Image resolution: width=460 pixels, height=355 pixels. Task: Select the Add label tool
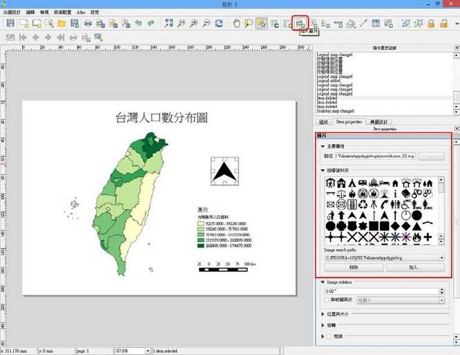pos(314,24)
